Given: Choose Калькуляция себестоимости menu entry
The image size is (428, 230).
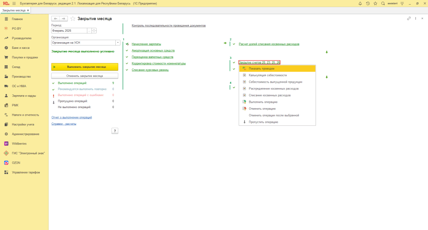Looking at the screenshot, I should point(267,75).
